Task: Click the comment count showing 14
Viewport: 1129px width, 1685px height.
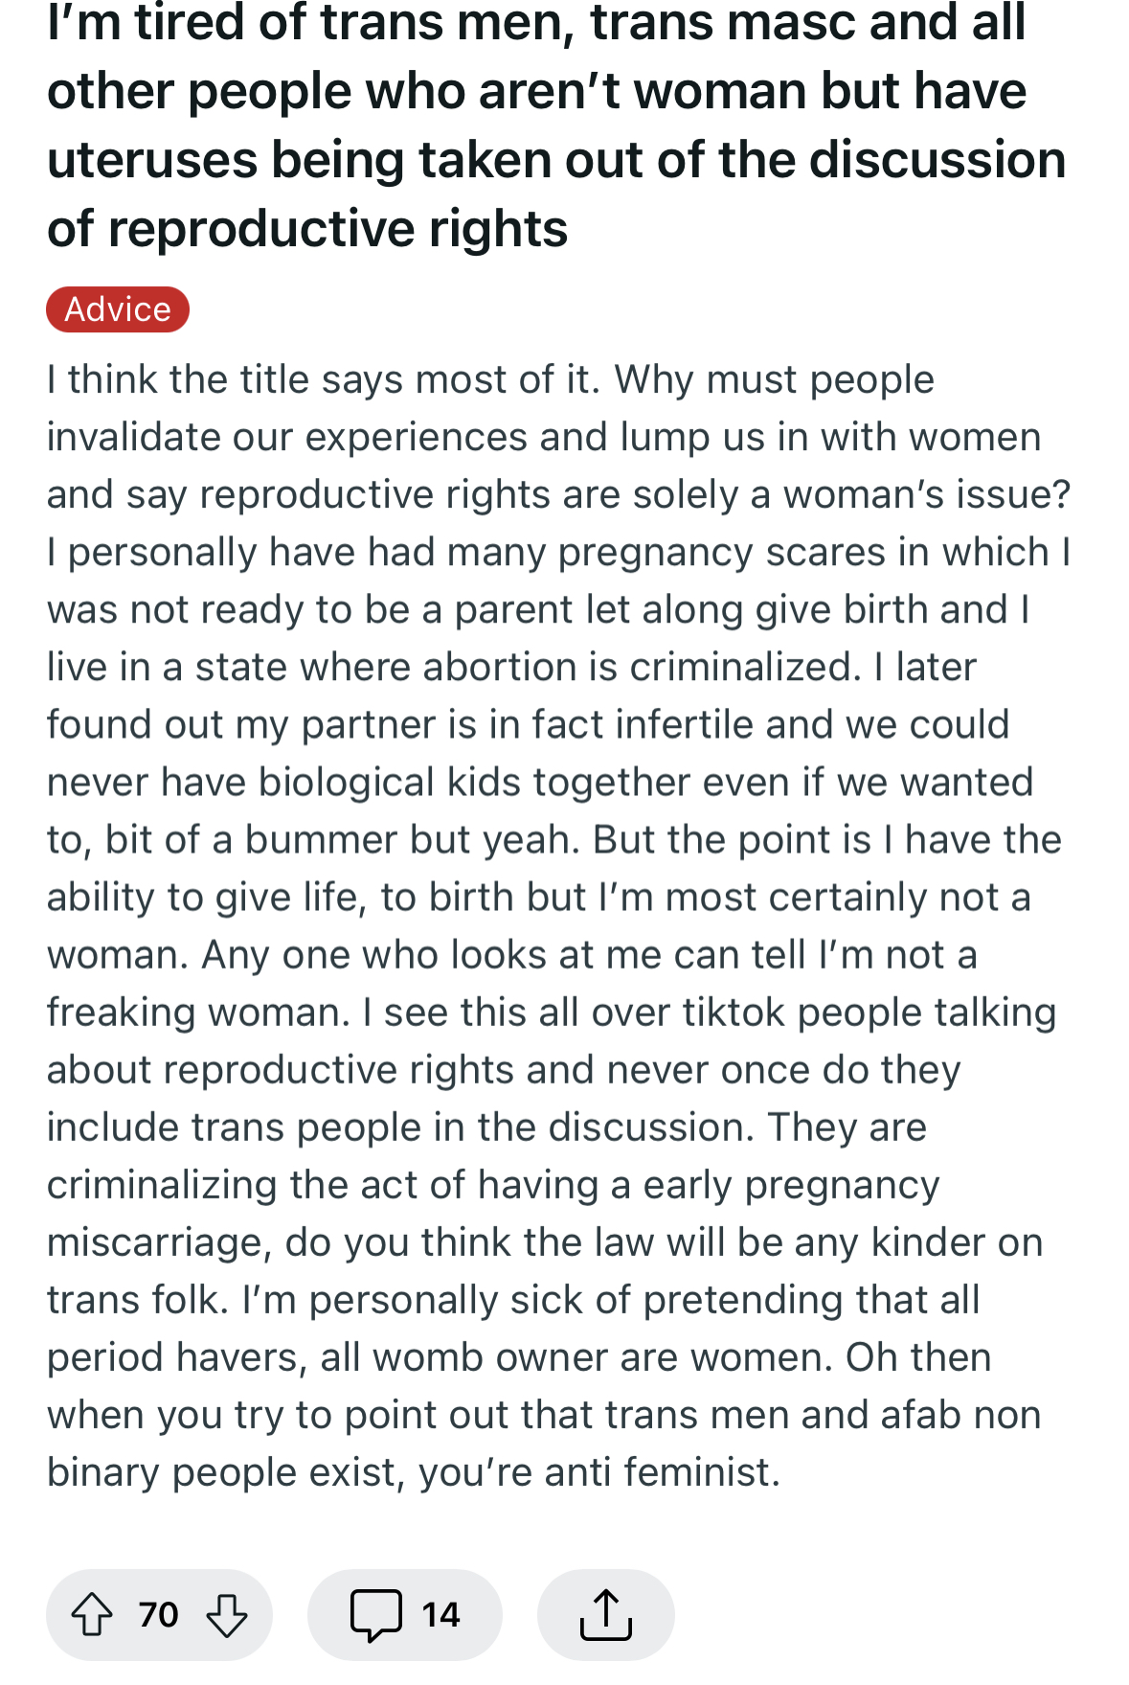Action: tap(440, 1614)
